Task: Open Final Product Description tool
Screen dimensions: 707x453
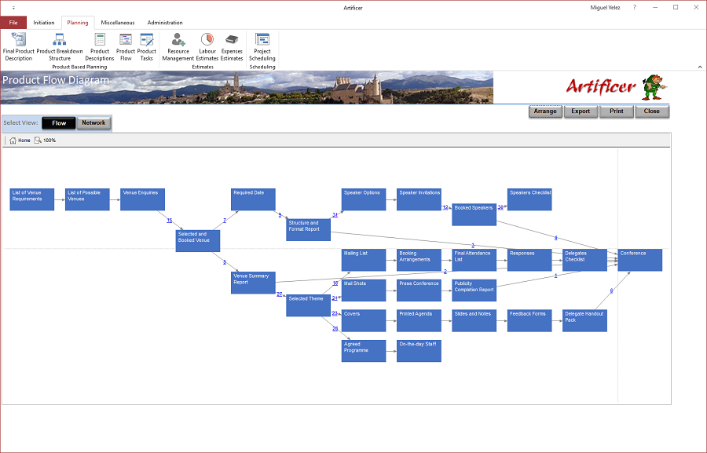Action: click(19, 46)
